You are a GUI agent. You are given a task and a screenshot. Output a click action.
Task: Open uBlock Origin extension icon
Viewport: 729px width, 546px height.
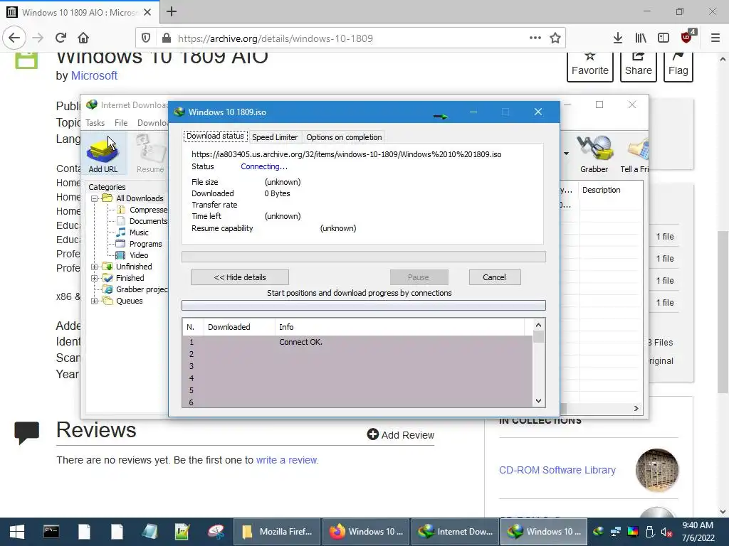click(687, 37)
